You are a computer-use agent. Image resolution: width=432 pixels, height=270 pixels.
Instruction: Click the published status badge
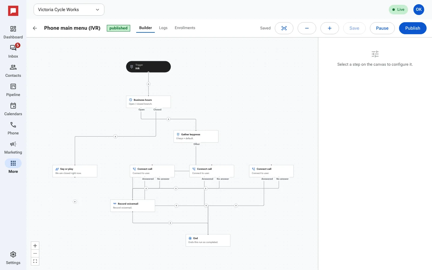coord(118,28)
